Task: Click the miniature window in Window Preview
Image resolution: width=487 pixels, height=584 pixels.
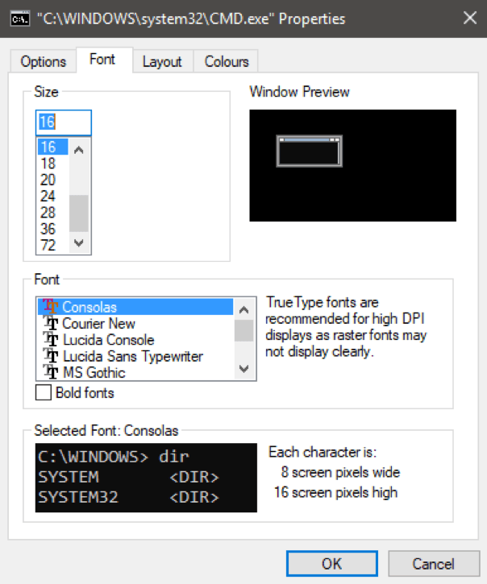Action: tap(309, 151)
